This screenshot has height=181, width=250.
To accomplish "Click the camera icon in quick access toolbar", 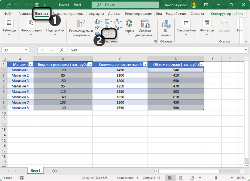I will coord(37,5).
